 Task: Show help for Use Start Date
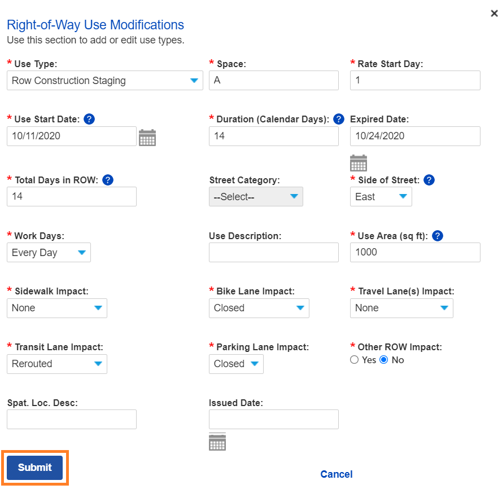tap(89, 119)
